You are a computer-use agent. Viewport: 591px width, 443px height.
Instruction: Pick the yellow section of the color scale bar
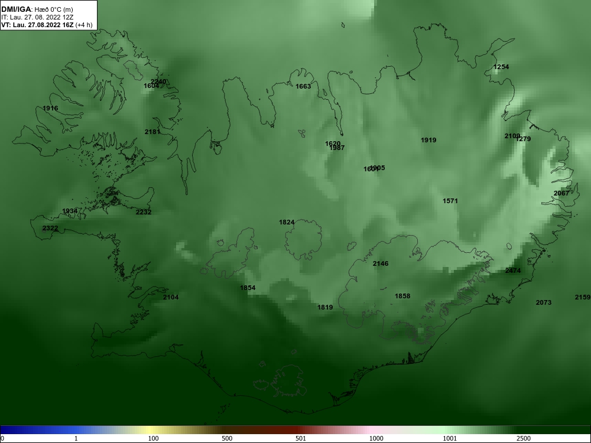(151, 430)
